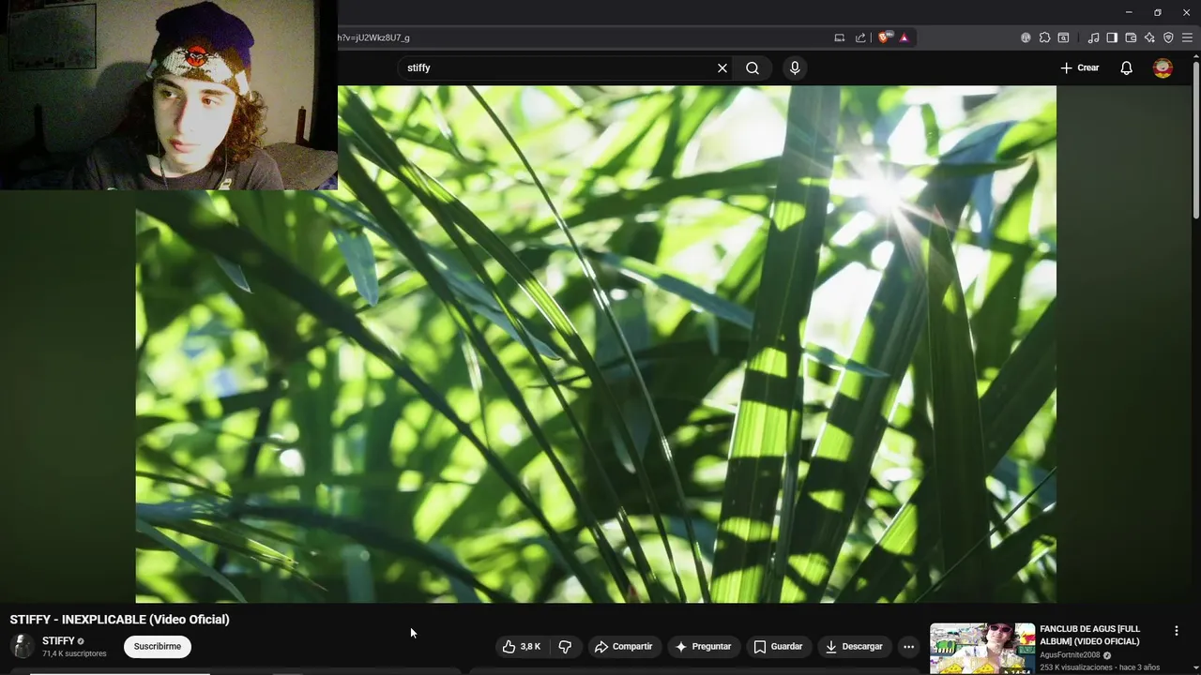Click the round extension icon beside puzzle
Viewport: 1201px width, 675px height.
click(1026, 37)
